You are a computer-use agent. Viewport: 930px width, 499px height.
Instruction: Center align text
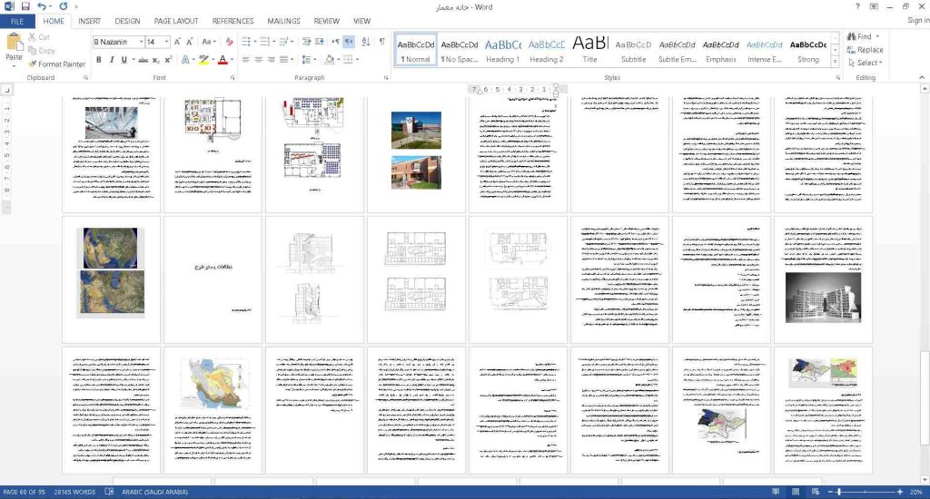pyautogui.click(x=258, y=59)
